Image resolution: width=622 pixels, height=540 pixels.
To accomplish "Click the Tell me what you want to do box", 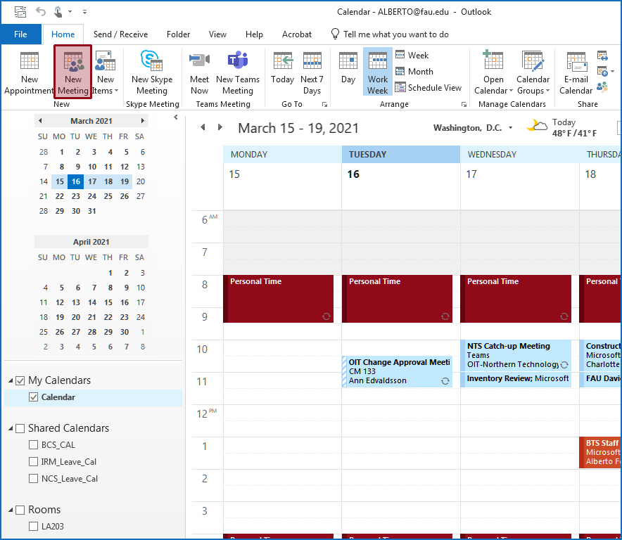I will (395, 34).
